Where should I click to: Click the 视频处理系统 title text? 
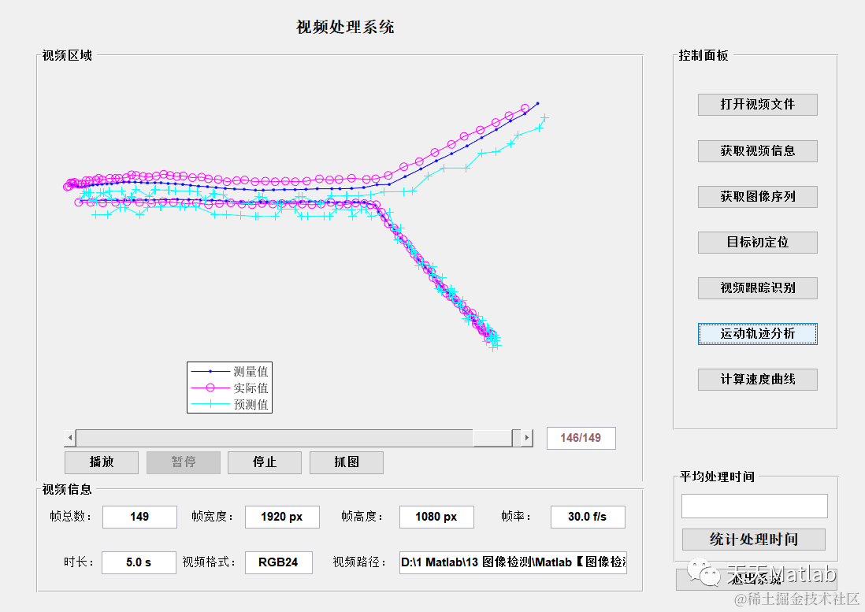point(345,27)
